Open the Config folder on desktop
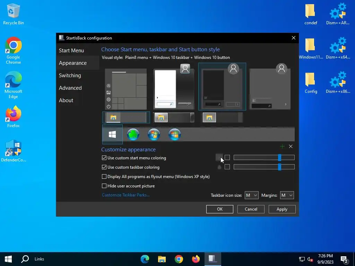355x266 pixels. (x=311, y=83)
